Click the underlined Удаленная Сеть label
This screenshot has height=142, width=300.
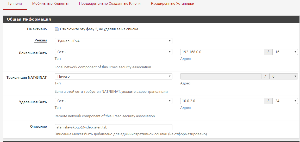(x=33, y=102)
